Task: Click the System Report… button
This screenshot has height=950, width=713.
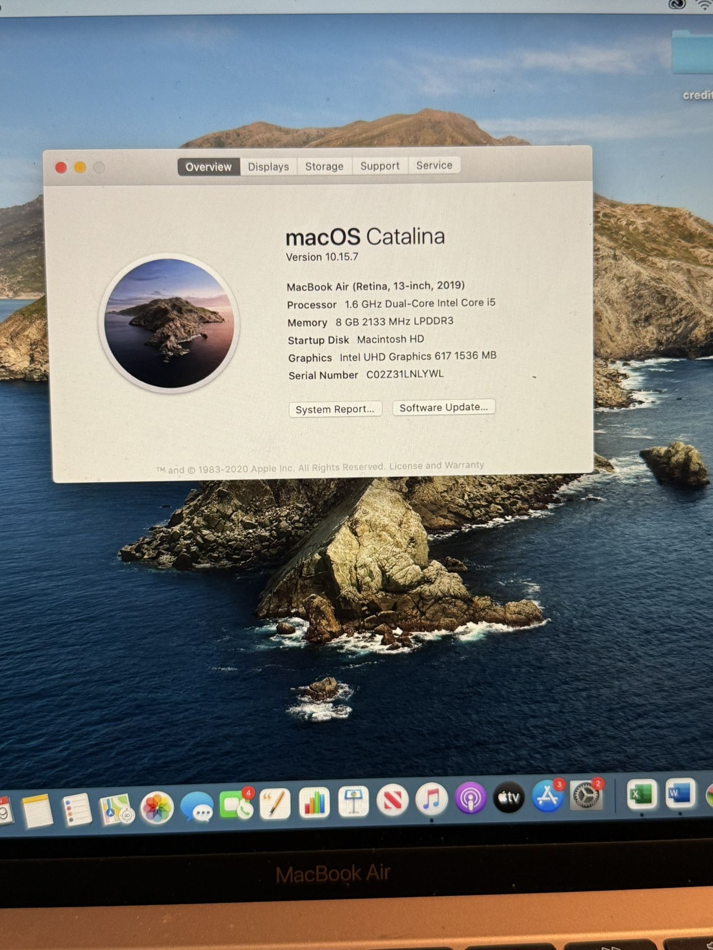Action: [x=335, y=409]
